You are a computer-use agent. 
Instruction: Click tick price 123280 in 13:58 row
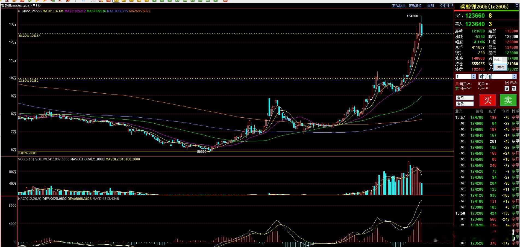(477, 214)
